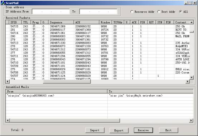The height and width of the screenshot is (136, 198).
Task: Click the PSH column header
Action: click(143, 22)
